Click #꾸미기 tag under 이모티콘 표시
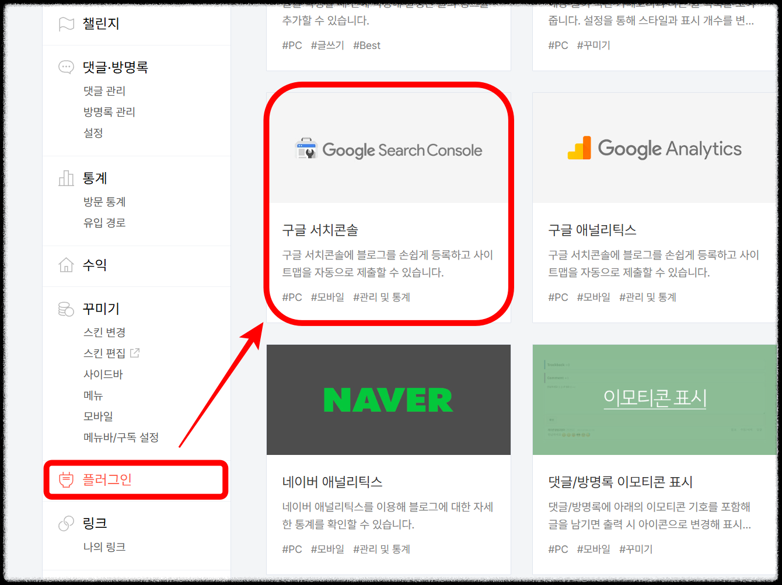782x585 pixels. pyautogui.click(x=636, y=549)
